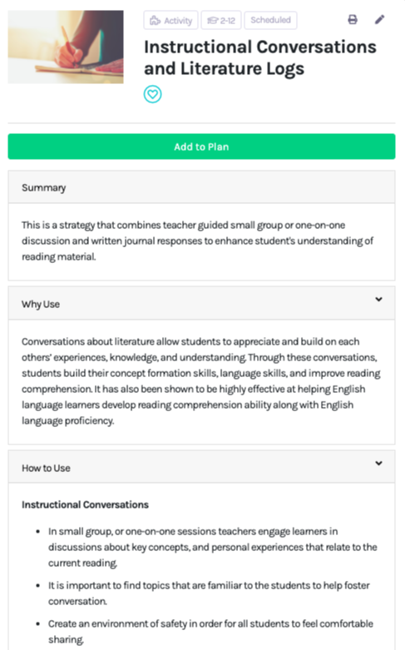Click the print icon
Screen dimensions: 405x650
coord(353,19)
